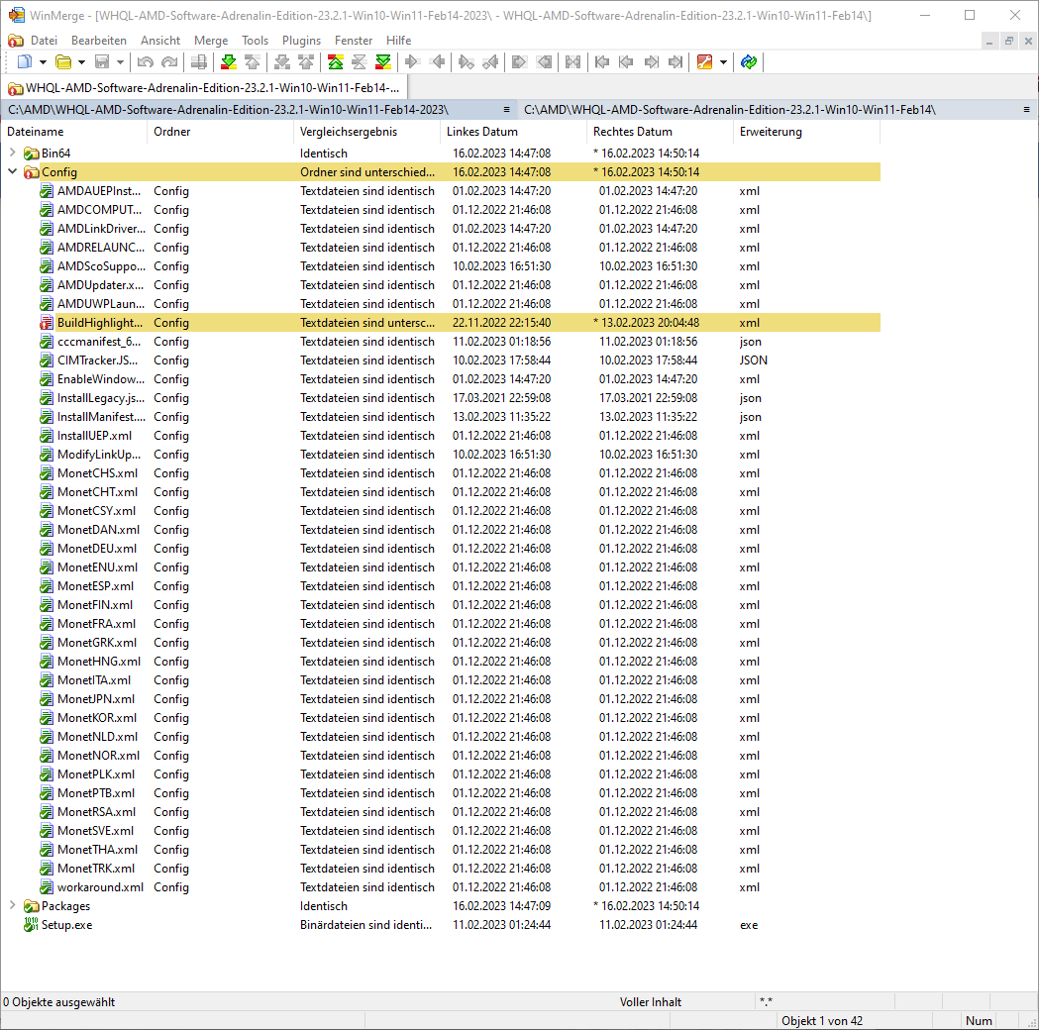Click the Previous Conflict toolbar icon
The width and height of the screenshot is (1039, 1030).
[306, 62]
